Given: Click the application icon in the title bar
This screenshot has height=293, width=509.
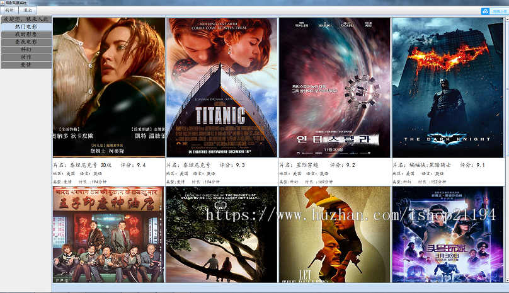Looking at the screenshot, I should pyautogui.click(x=3, y=3).
